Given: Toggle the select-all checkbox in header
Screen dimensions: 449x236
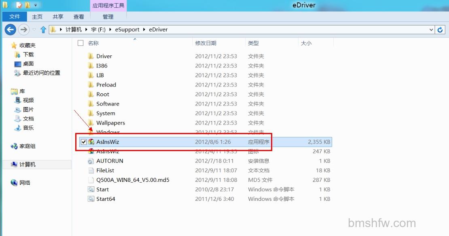Looking at the screenshot, I should [81, 43].
